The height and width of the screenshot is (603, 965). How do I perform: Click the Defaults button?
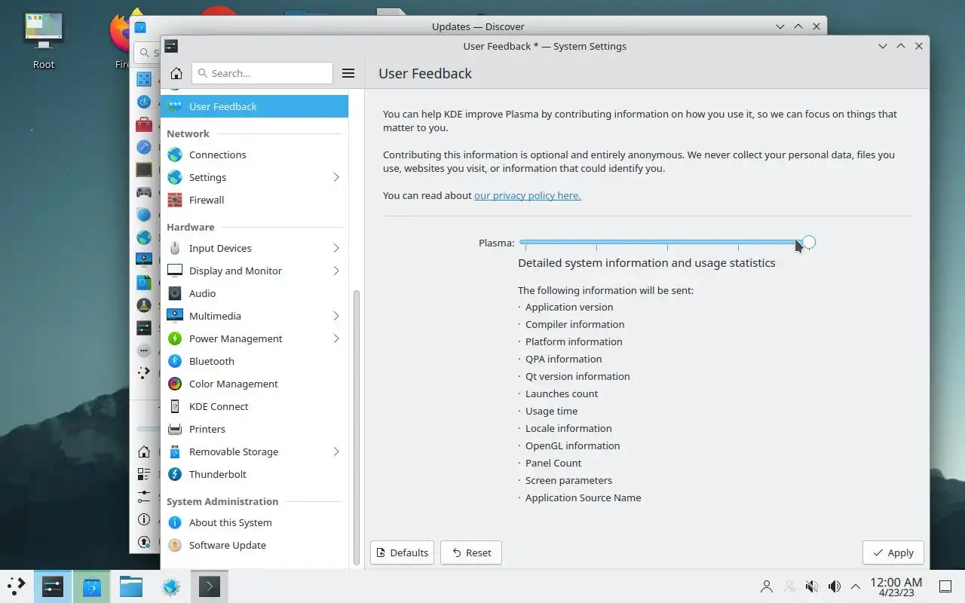pos(402,552)
